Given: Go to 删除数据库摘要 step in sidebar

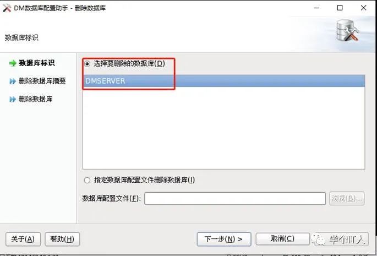Looking at the screenshot, I should [x=42, y=81].
